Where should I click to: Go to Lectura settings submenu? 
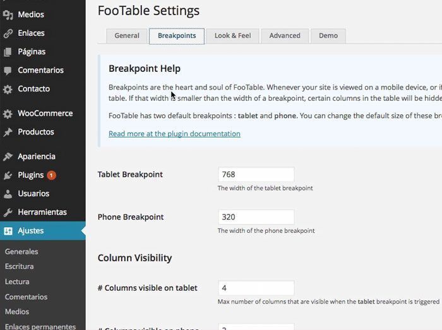pos(17,281)
